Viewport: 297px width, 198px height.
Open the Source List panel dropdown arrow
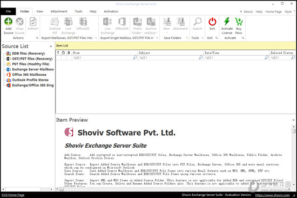coord(51,47)
